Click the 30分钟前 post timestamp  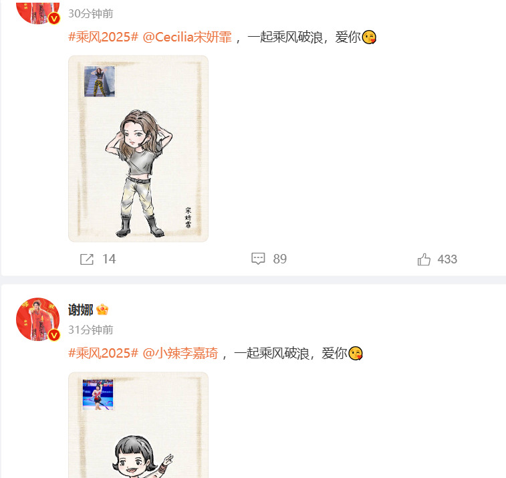91,13
